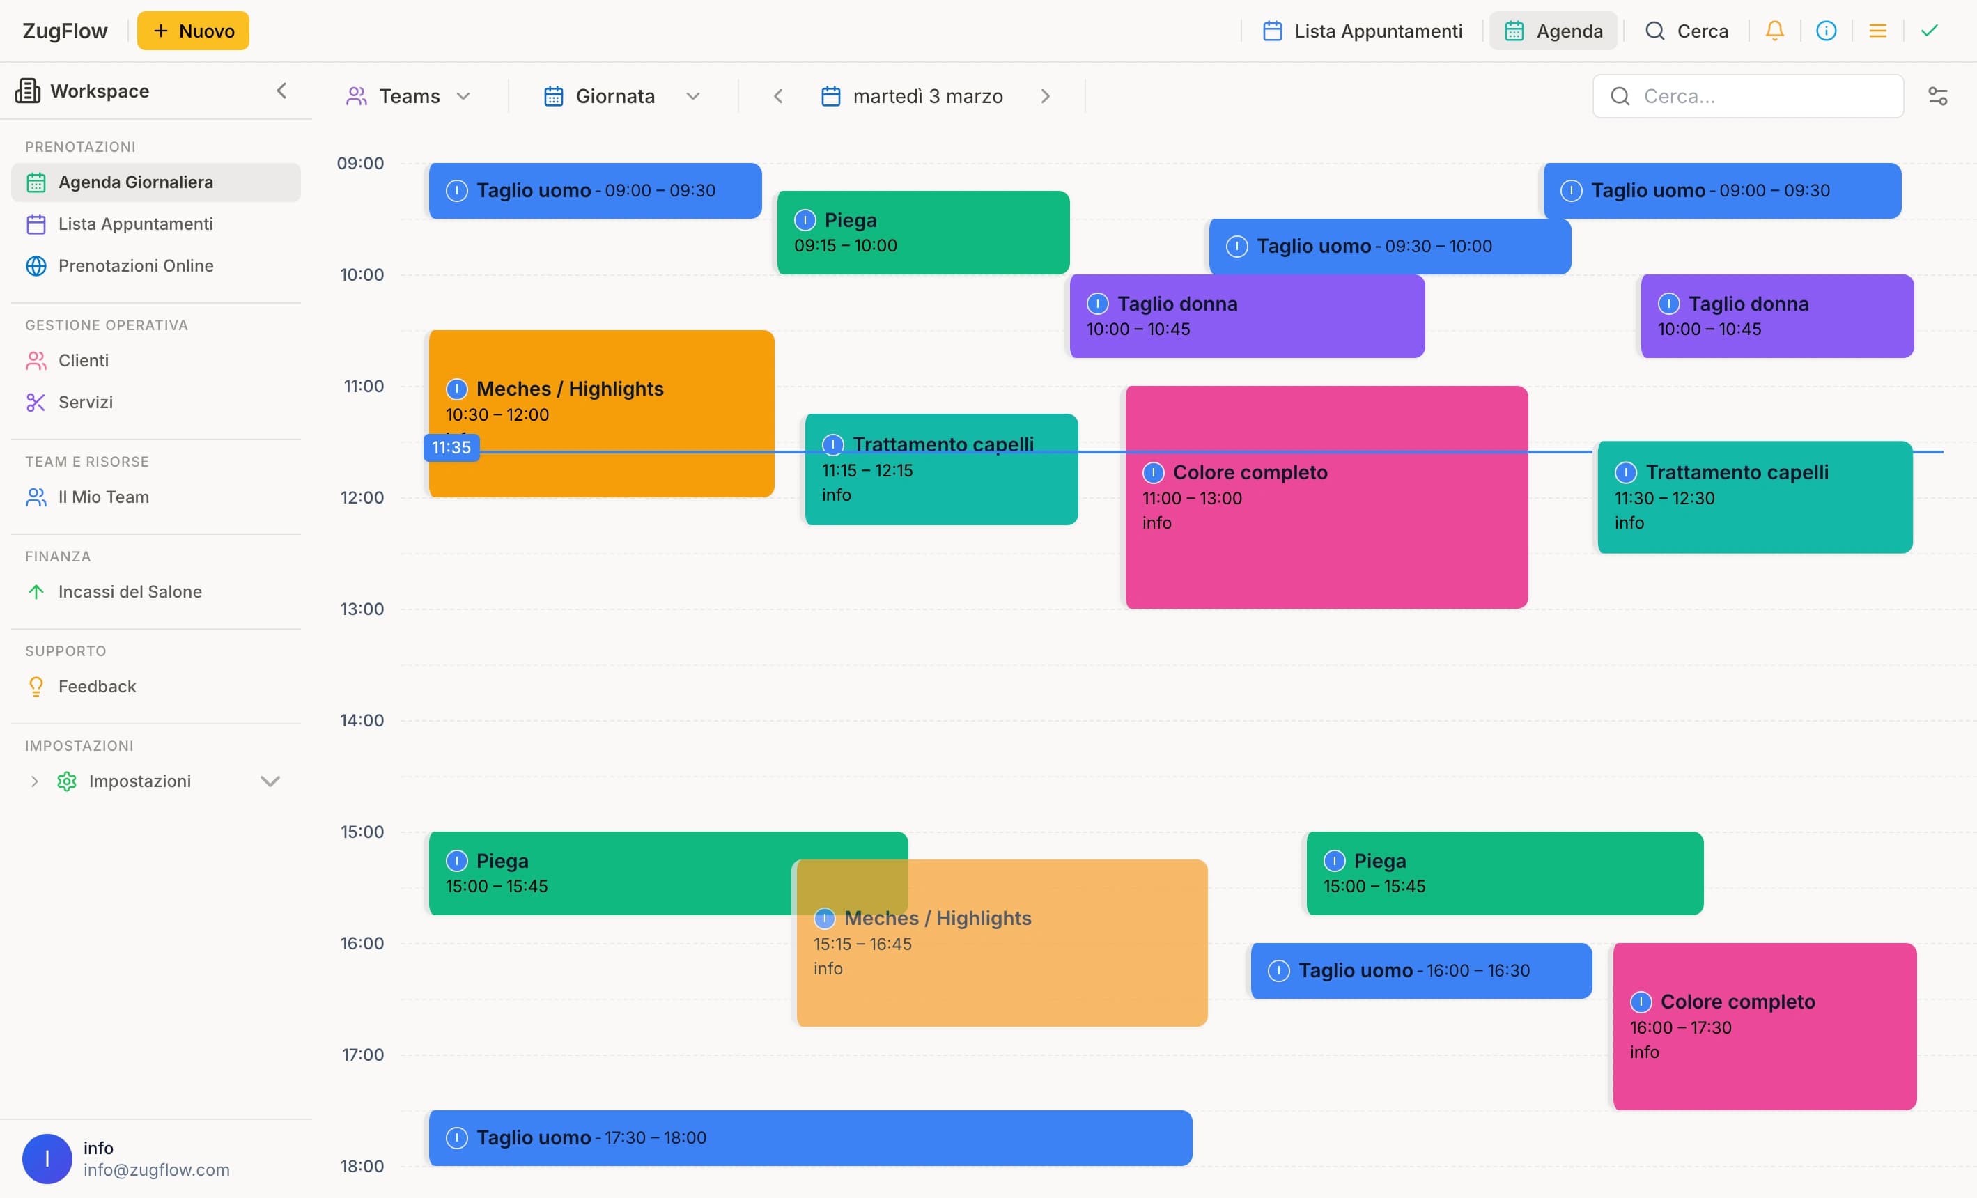Click the Nuovo button
Screen dimensions: 1977x1198
(192, 31)
